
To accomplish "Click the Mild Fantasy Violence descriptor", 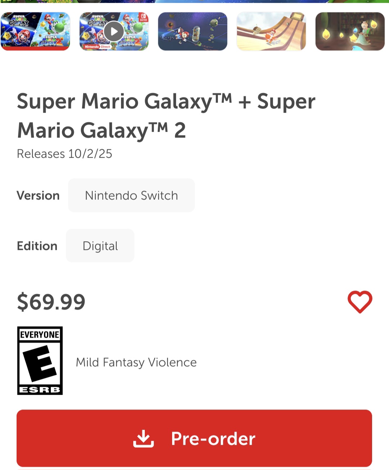I will pos(136,362).
